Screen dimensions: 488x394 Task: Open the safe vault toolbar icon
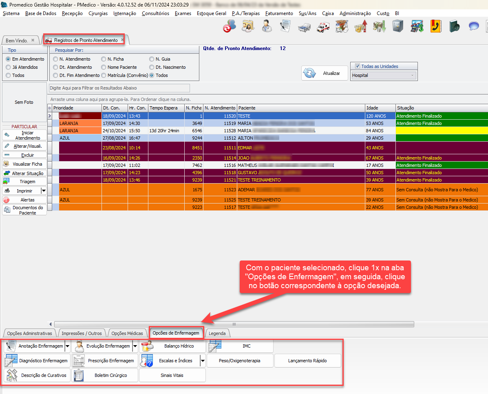398,27
